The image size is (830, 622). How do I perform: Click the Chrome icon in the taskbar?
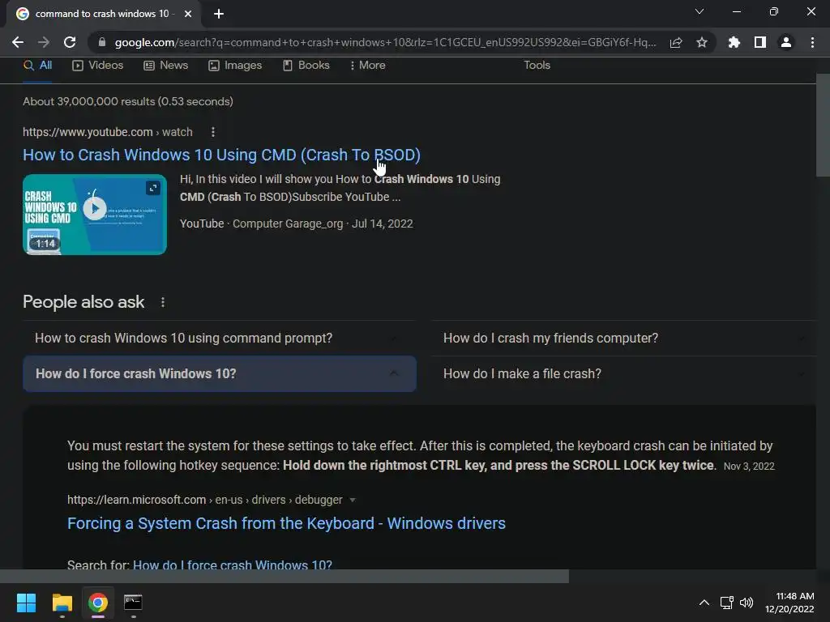pyautogui.click(x=98, y=603)
